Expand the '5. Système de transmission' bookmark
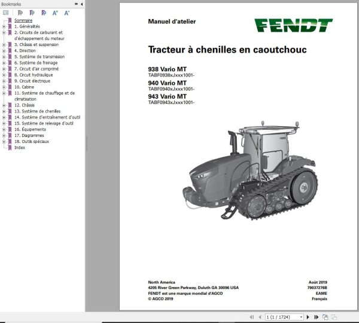 coord(4,57)
